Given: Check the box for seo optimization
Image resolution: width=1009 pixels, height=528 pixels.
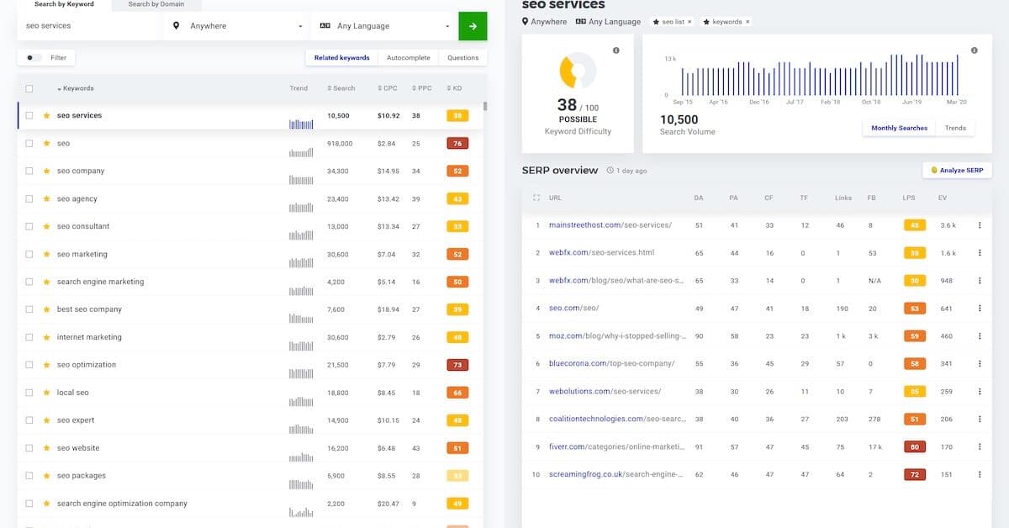Looking at the screenshot, I should 29,365.
